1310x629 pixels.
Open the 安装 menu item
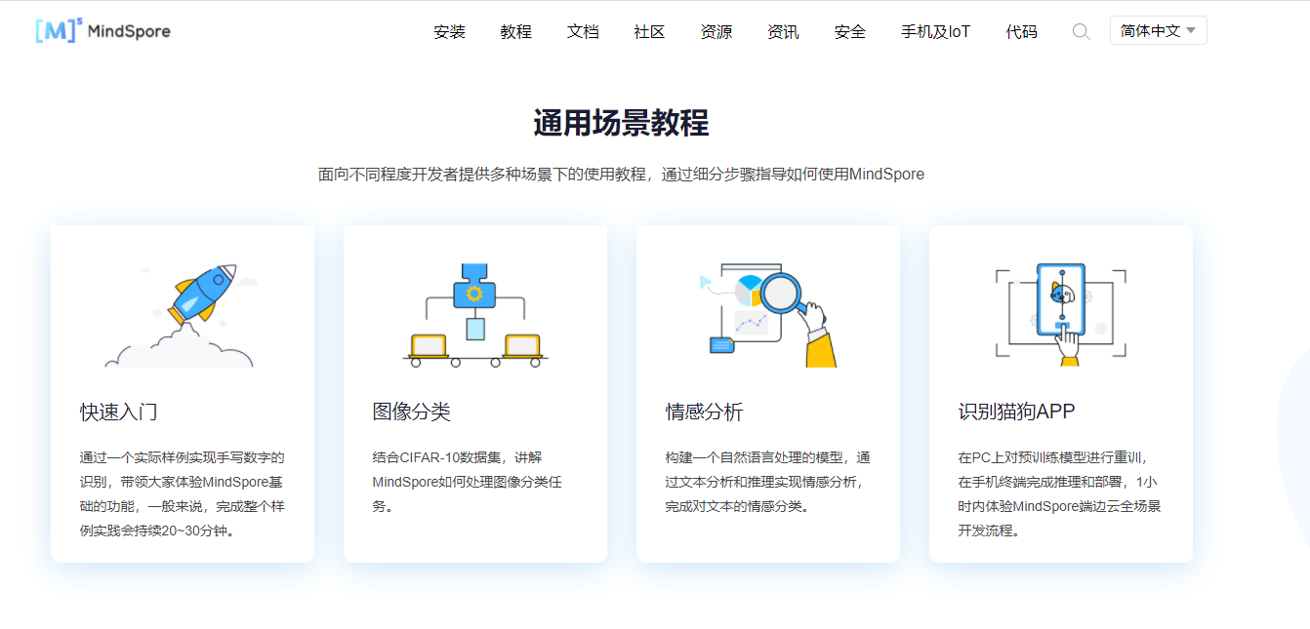tap(450, 32)
